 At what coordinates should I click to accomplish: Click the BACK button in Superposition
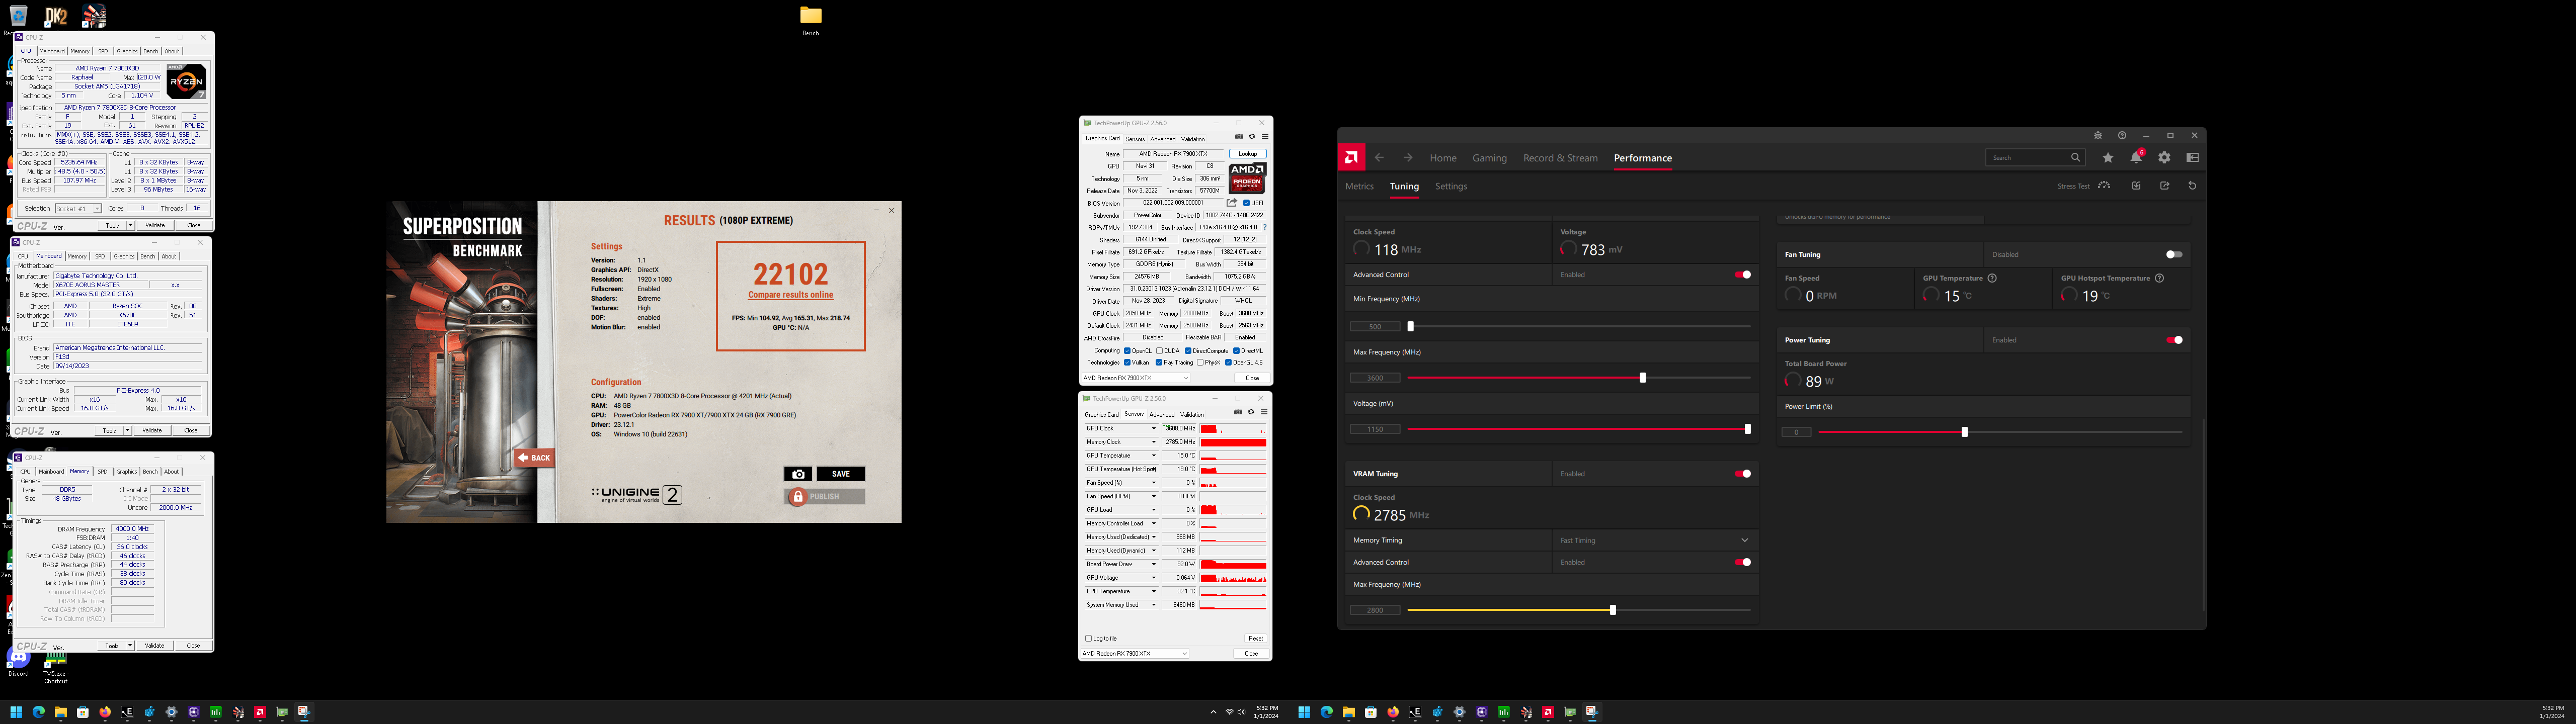[x=535, y=458]
